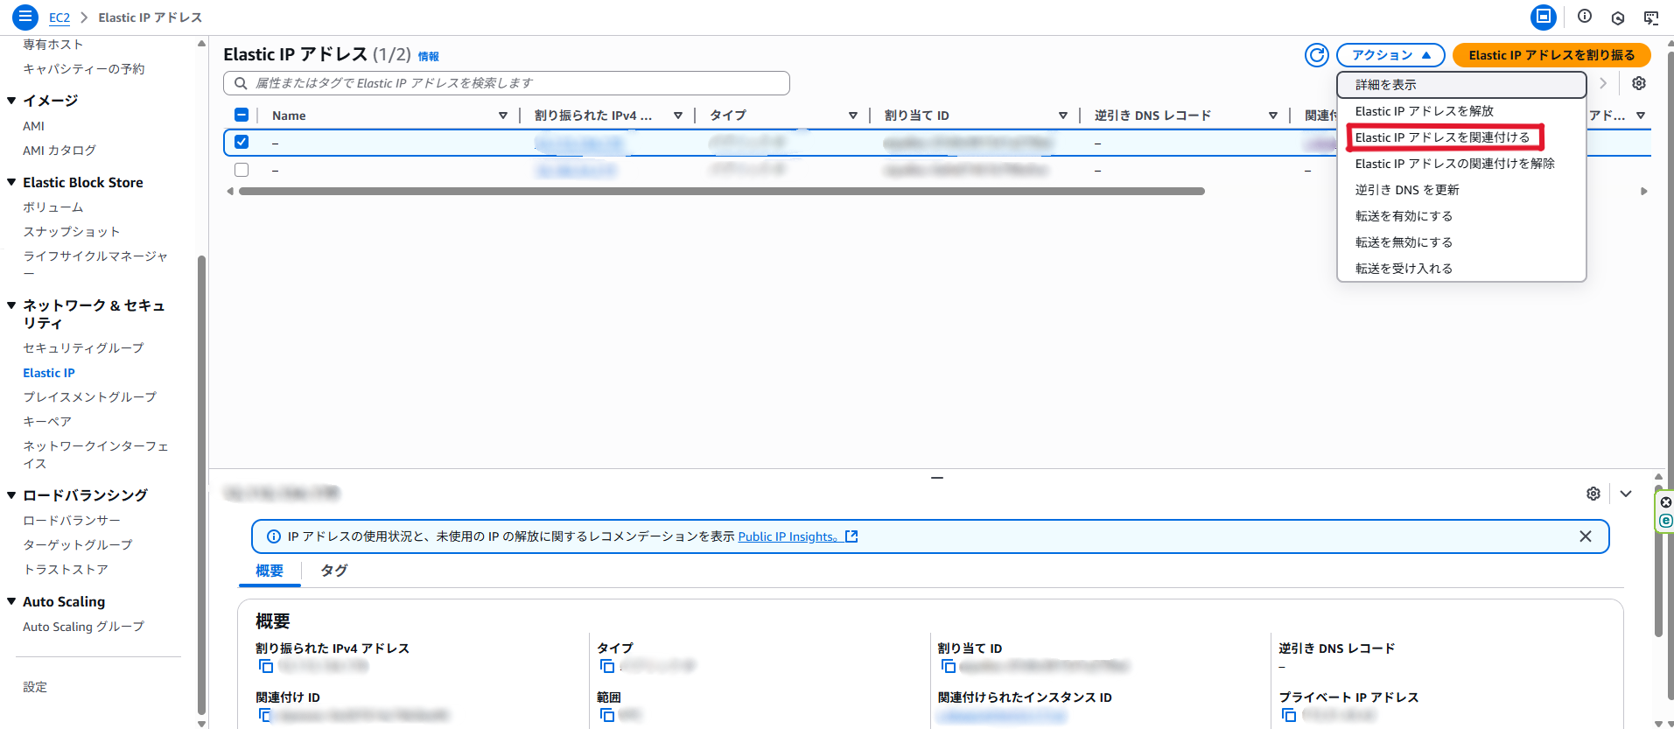Sort by Name column arrow
This screenshot has width=1674, height=729.
click(x=503, y=116)
